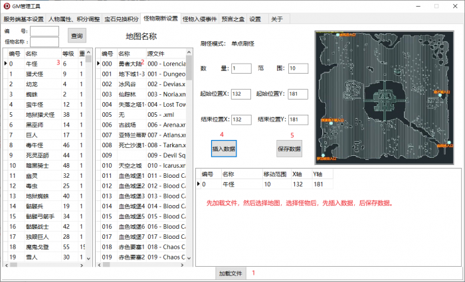Click the 等级 column header in monster list

pyautogui.click(x=68, y=53)
